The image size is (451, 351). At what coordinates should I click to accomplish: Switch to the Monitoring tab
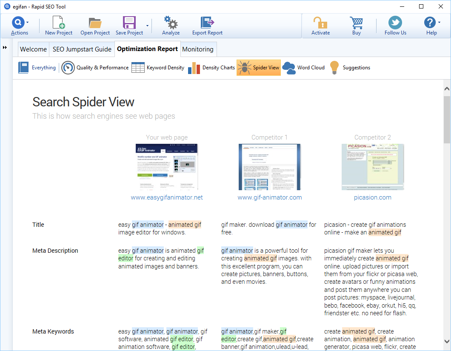click(x=198, y=49)
